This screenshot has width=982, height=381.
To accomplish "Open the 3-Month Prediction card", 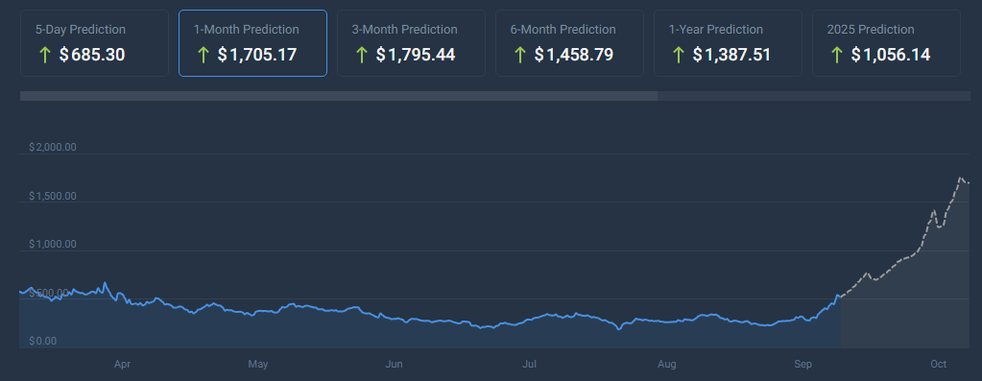I will coord(412,43).
